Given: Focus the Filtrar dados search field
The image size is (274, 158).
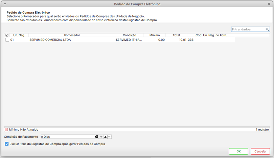Looking at the screenshot, I should 248,29.
